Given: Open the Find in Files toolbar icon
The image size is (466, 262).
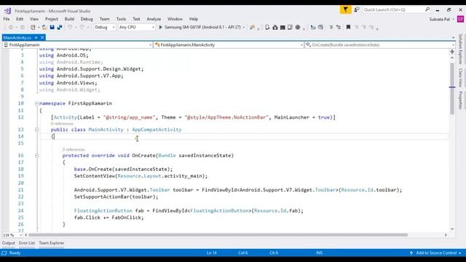Looking at the screenshot, I should [x=253, y=28].
